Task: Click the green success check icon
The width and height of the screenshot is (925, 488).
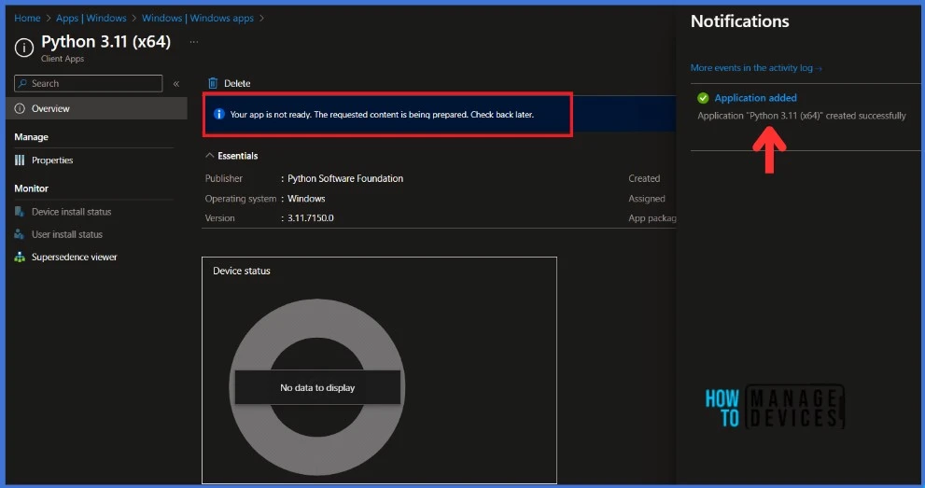Action: pyautogui.click(x=703, y=98)
